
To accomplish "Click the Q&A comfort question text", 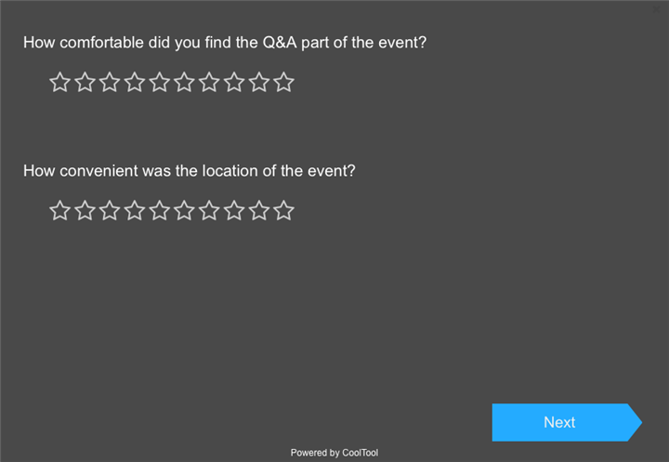I will (224, 43).
